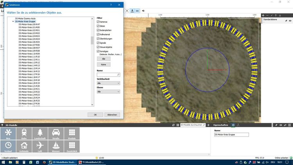Viewport: 293px width, 165px height.
Task: Click the speaker sound icon in toolbar
Action: tap(143, 11)
